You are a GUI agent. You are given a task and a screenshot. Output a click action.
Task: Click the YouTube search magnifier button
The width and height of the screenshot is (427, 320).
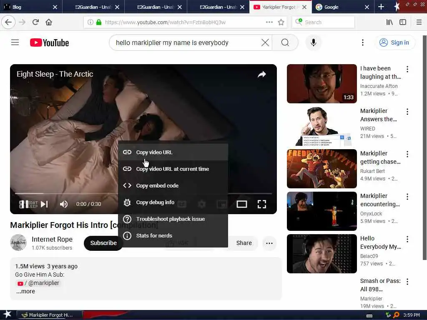point(285,42)
